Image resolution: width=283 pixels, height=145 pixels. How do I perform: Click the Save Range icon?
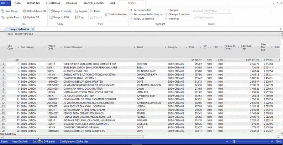3,11
